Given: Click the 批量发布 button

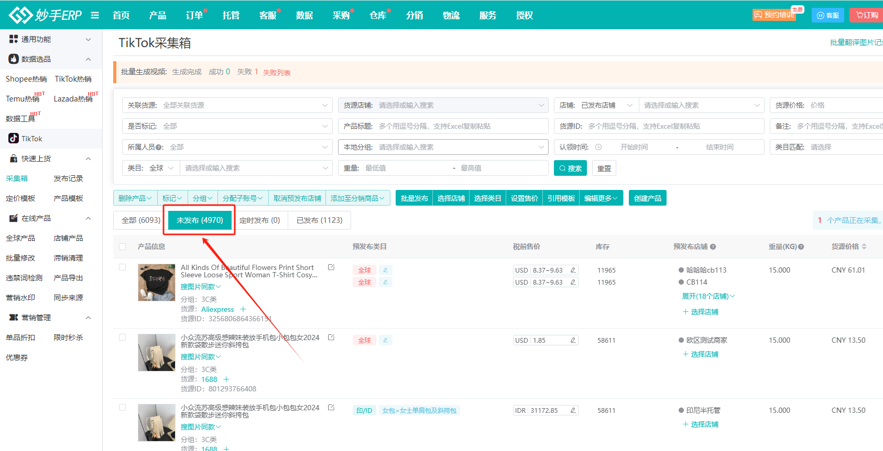Looking at the screenshot, I should [414, 198].
